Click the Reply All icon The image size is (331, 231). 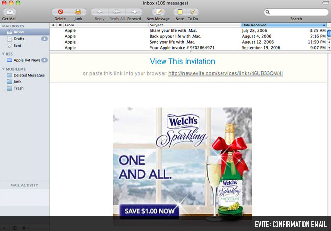click(117, 12)
